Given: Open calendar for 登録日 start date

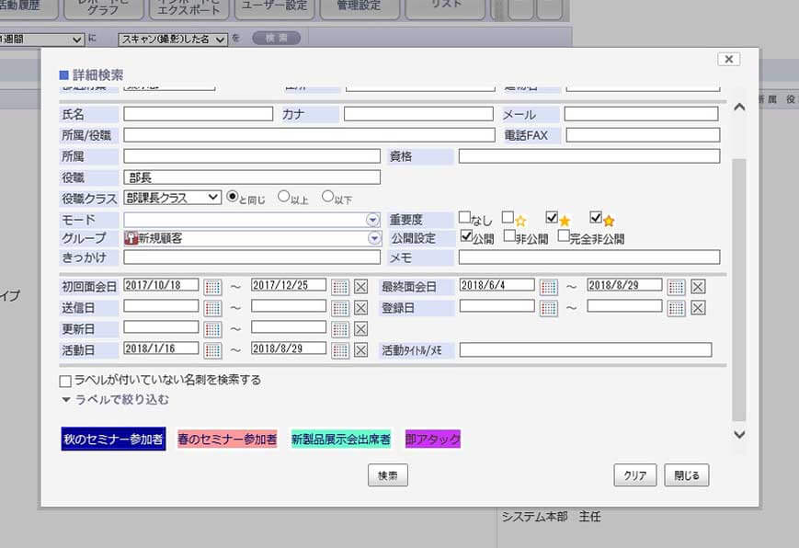Looking at the screenshot, I should click(x=548, y=308).
